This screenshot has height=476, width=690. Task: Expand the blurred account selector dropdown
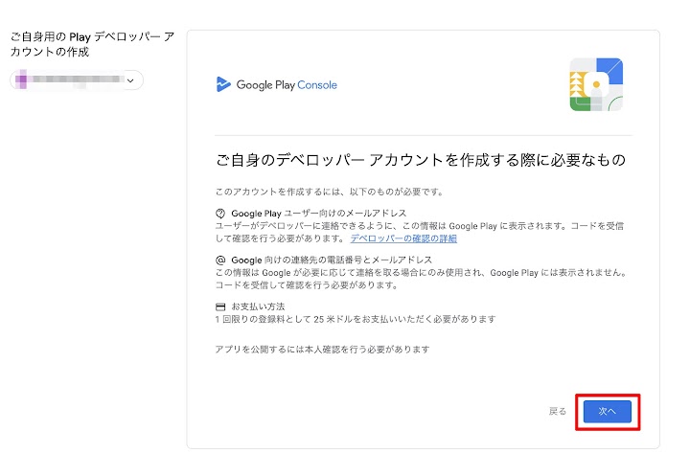[x=77, y=80]
